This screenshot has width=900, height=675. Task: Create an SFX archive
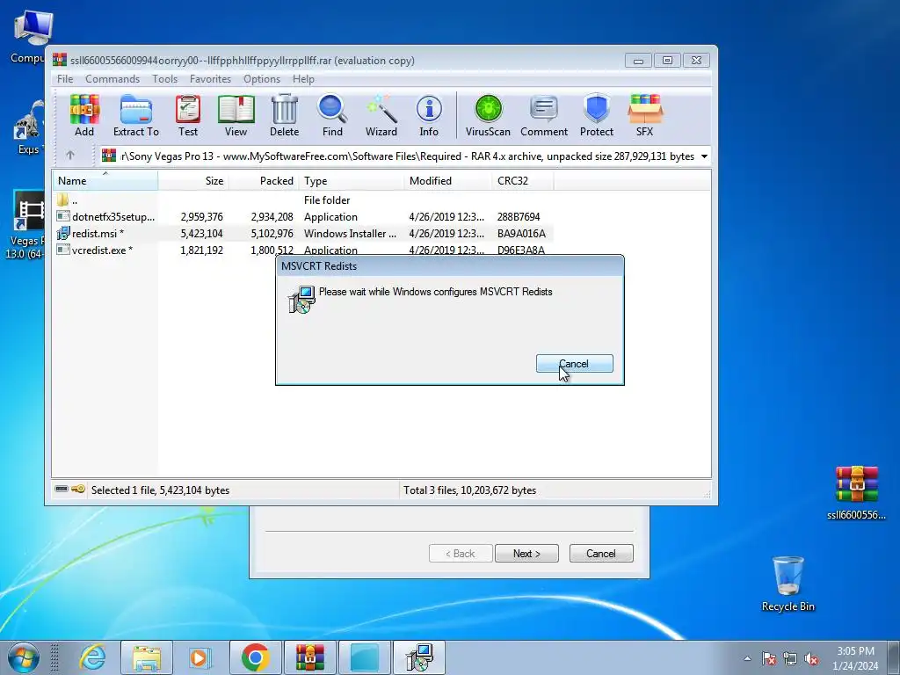point(644,115)
